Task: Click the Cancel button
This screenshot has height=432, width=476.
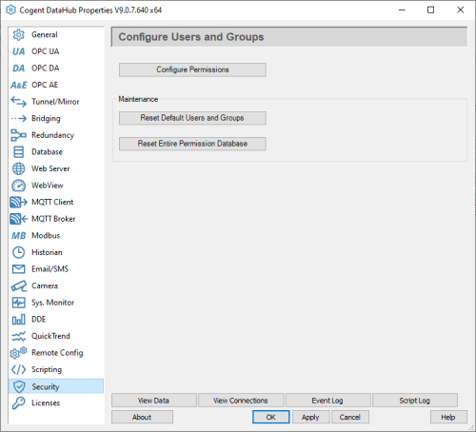Action: coord(350,417)
